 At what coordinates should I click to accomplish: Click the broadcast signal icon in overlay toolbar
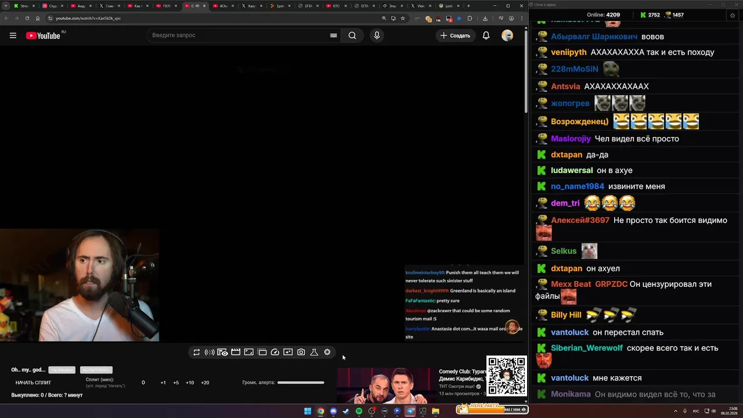210,352
